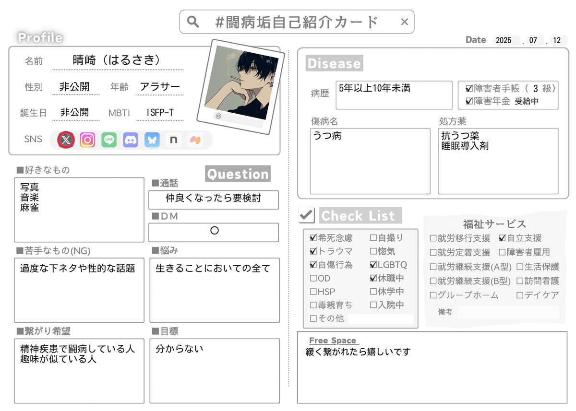Click the search field #闘病垢自己紹介カード
The image size is (576, 411).
(297, 22)
